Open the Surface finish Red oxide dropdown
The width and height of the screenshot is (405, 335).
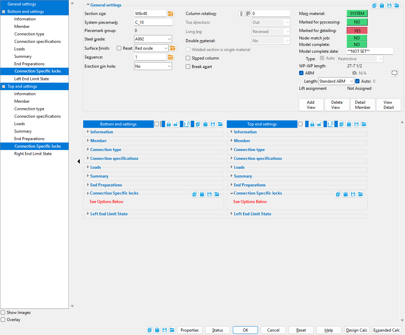tap(151, 48)
